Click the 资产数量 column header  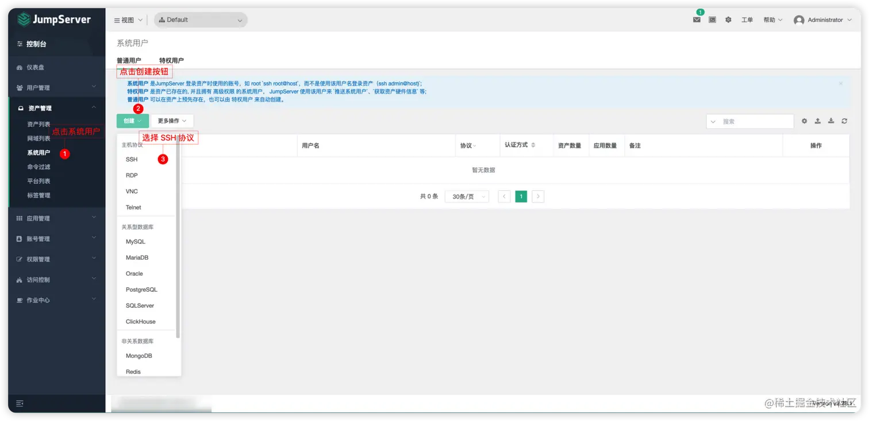tap(570, 146)
